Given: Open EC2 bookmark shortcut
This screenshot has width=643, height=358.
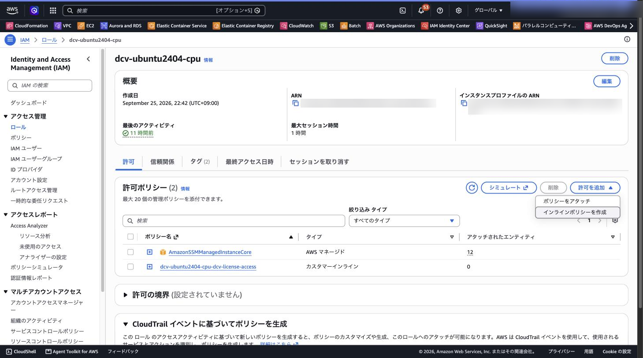Looking at the screenshot, I should 86,26.
